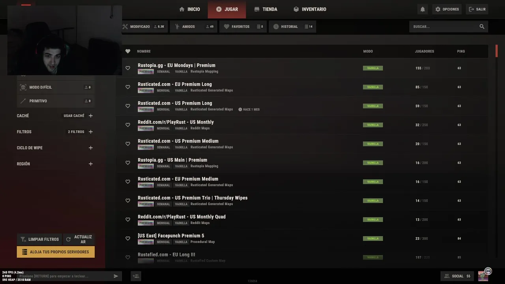
Task: Click Limpiar Filtros button
Action: pos(39,239)
